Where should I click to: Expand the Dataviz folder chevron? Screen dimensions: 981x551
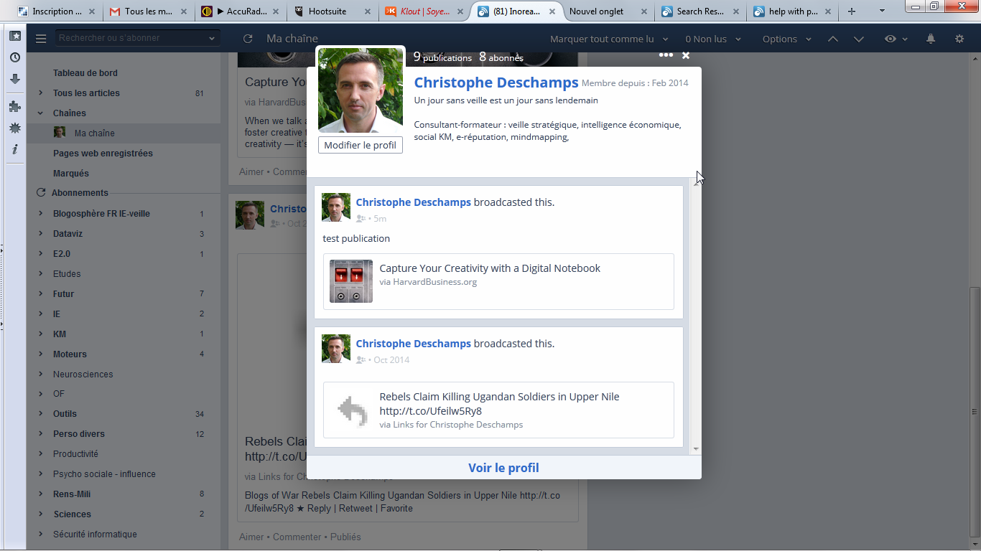pos(41,233)
